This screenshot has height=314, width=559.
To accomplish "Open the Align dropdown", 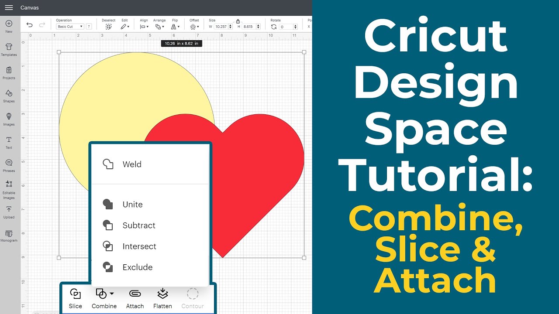I will click(144, 27).
